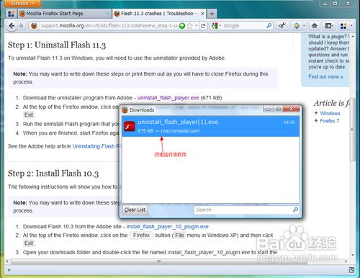Bookmark this page with the star icon
The width and height of the screenshot is (360, 278).
point(189,26)
